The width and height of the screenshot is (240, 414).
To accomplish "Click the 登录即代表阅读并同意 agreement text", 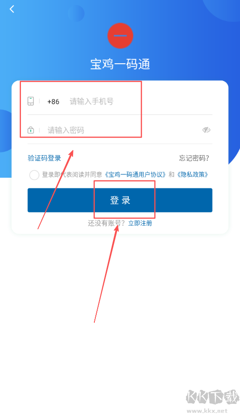I will [72, 174].
